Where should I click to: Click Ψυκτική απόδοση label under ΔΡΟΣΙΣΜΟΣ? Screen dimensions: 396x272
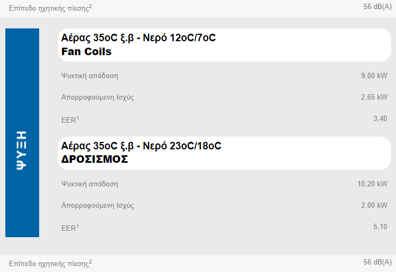pos(90,184)
